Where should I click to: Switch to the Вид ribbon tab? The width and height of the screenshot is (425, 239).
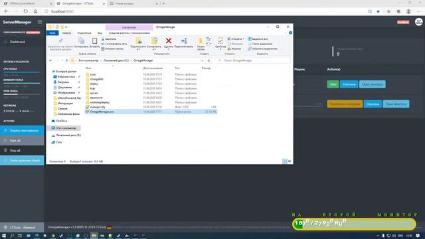100,33
